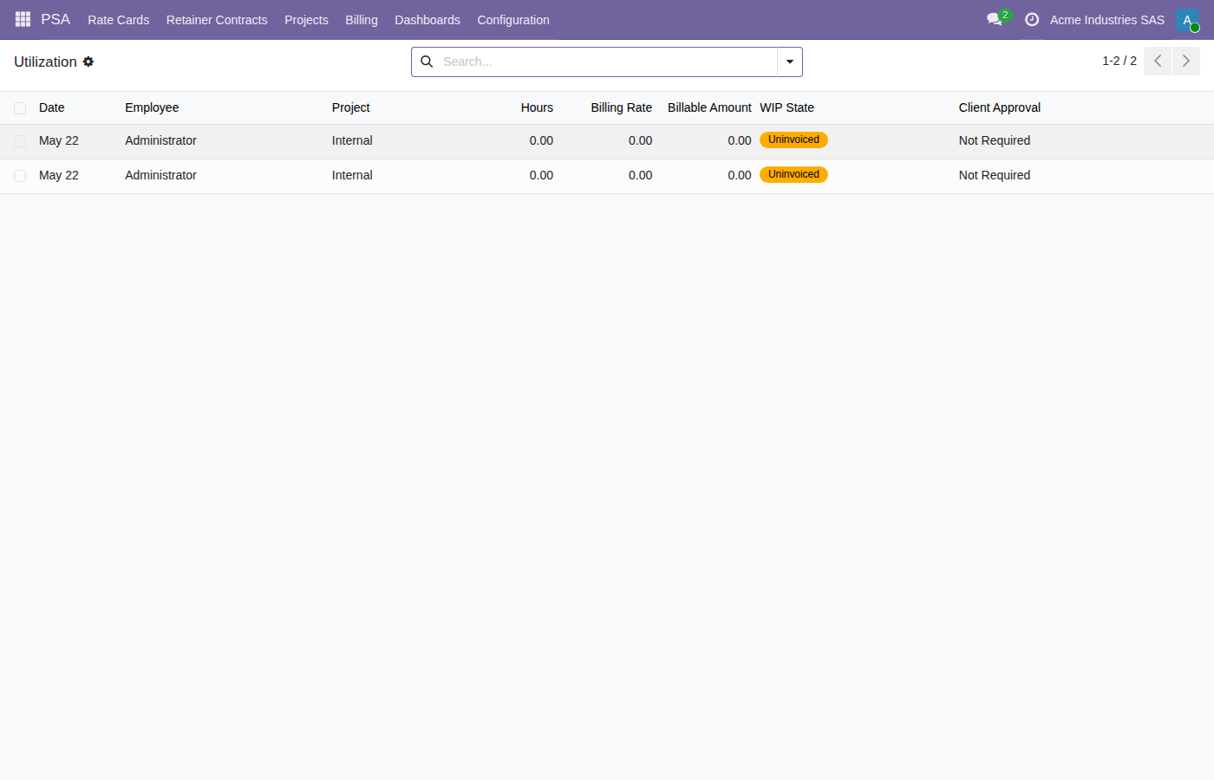Tick the second May 22 row checkbox
The image size is (1214, 780).
(20, 176)
